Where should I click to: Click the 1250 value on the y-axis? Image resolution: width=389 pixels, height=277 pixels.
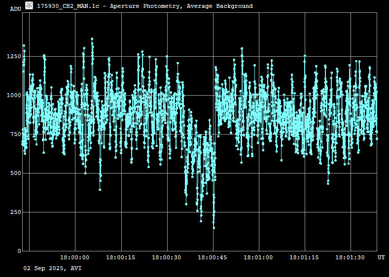(x=14, y=57)
